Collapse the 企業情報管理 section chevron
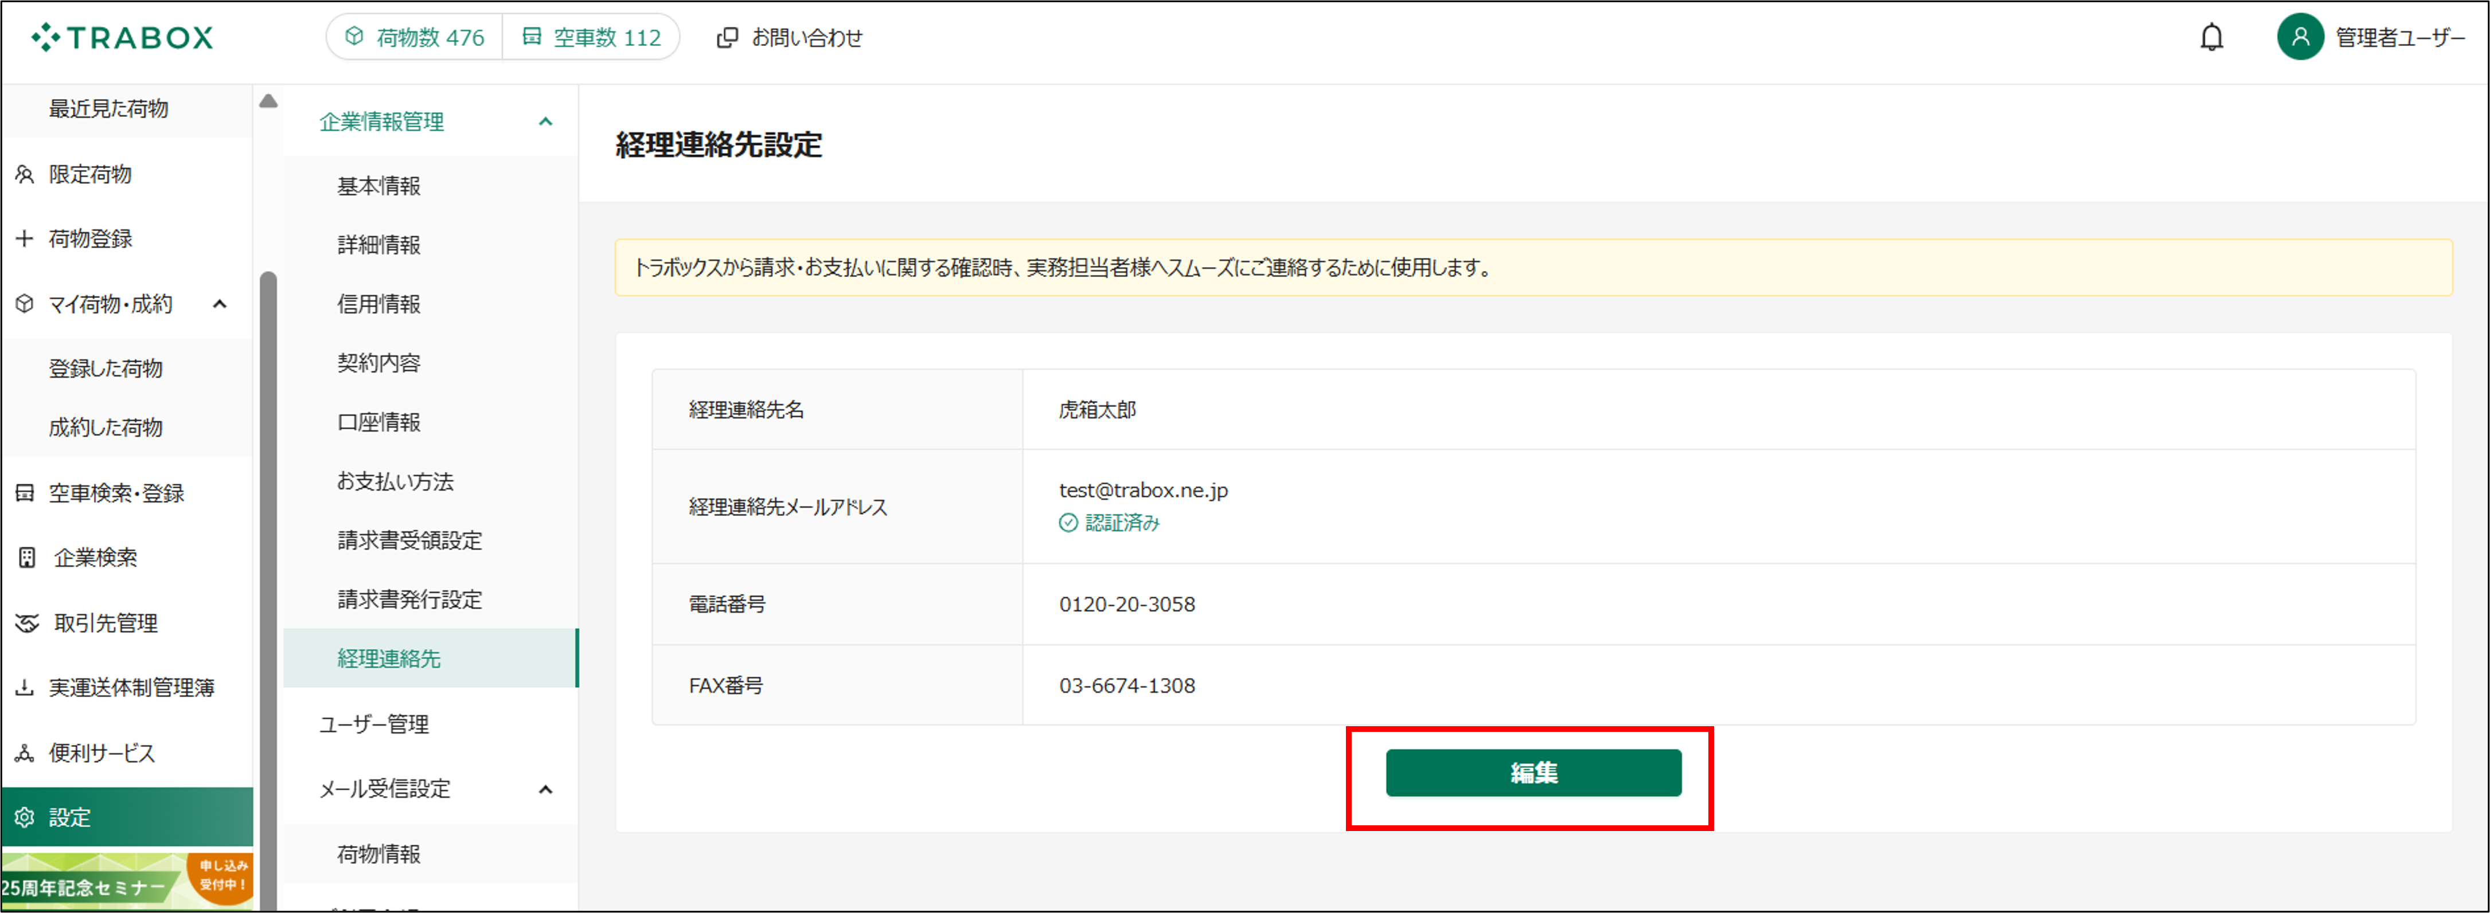Screen dimensions: 2490x913 (x=545, y=122)
